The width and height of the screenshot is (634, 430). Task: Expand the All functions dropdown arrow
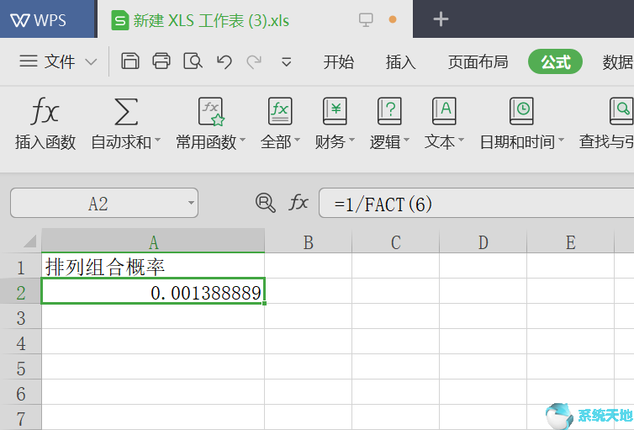point(297,140)
